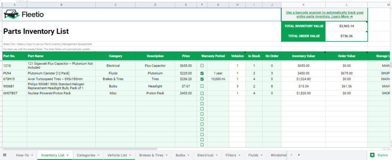The height and width of the screenshot is (160, 392).
Task: Select part number cell GHSTBST
Action: pyautogui.click(x=15, y=93)
